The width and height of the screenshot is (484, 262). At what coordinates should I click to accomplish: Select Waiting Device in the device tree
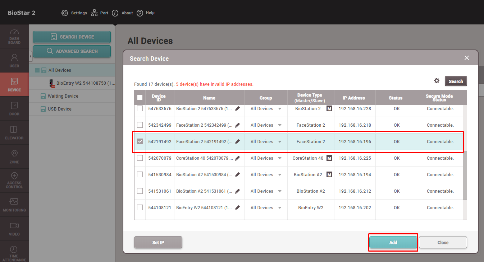[63, 96]
